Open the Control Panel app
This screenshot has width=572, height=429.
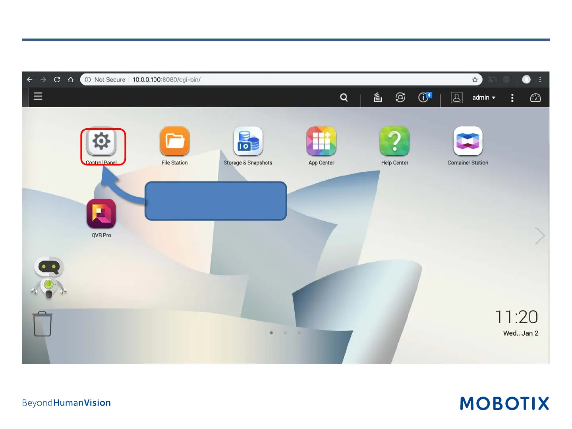pyautogui.click(x=101, y=141)
